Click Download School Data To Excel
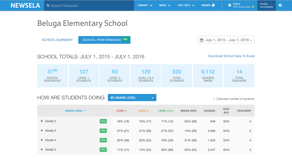This screenshot has width=292, height=159. click(231, 56)
